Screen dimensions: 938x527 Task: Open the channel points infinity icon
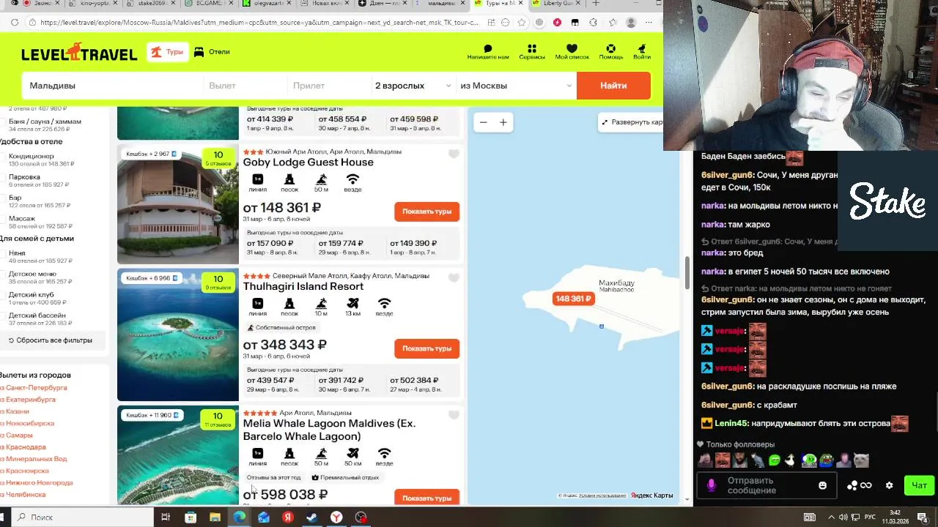click(x=860, y=485)
